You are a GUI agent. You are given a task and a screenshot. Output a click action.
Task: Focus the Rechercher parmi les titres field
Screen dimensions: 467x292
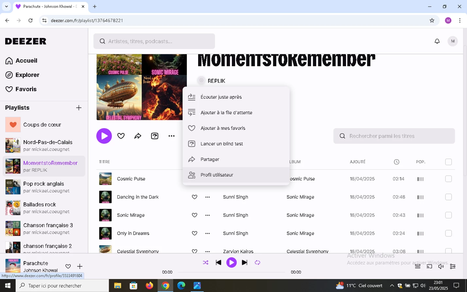394,136
